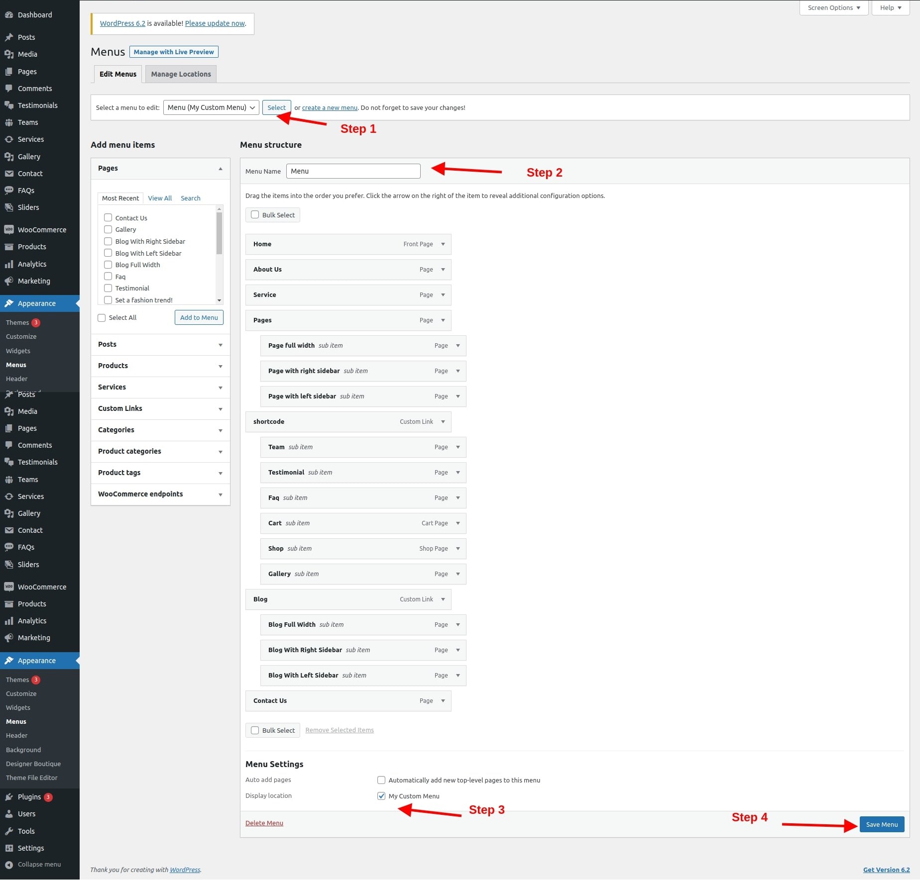This screenshot has height=880, width=920.
Task: Expand the Product tags accordion
Action: [160, 473]
